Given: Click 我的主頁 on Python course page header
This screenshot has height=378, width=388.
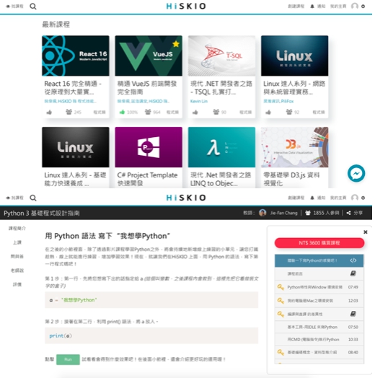Looking at the screenshot, I should pos(338,198).
